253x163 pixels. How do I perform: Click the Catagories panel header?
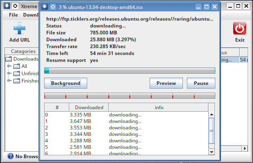[22, 51]
